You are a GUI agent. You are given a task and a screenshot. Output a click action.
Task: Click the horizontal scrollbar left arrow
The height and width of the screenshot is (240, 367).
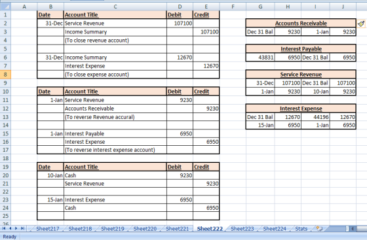(x=353, y=229)
